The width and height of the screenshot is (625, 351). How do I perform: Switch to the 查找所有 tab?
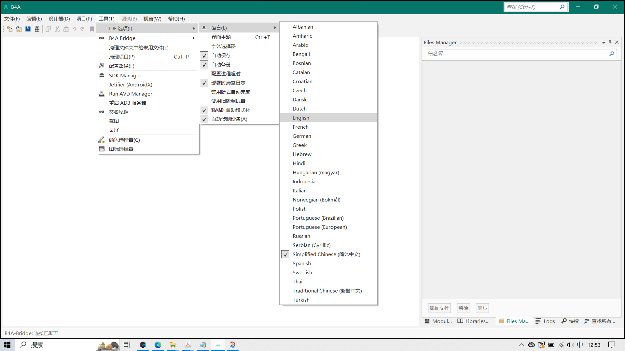(x=600, y=321)
